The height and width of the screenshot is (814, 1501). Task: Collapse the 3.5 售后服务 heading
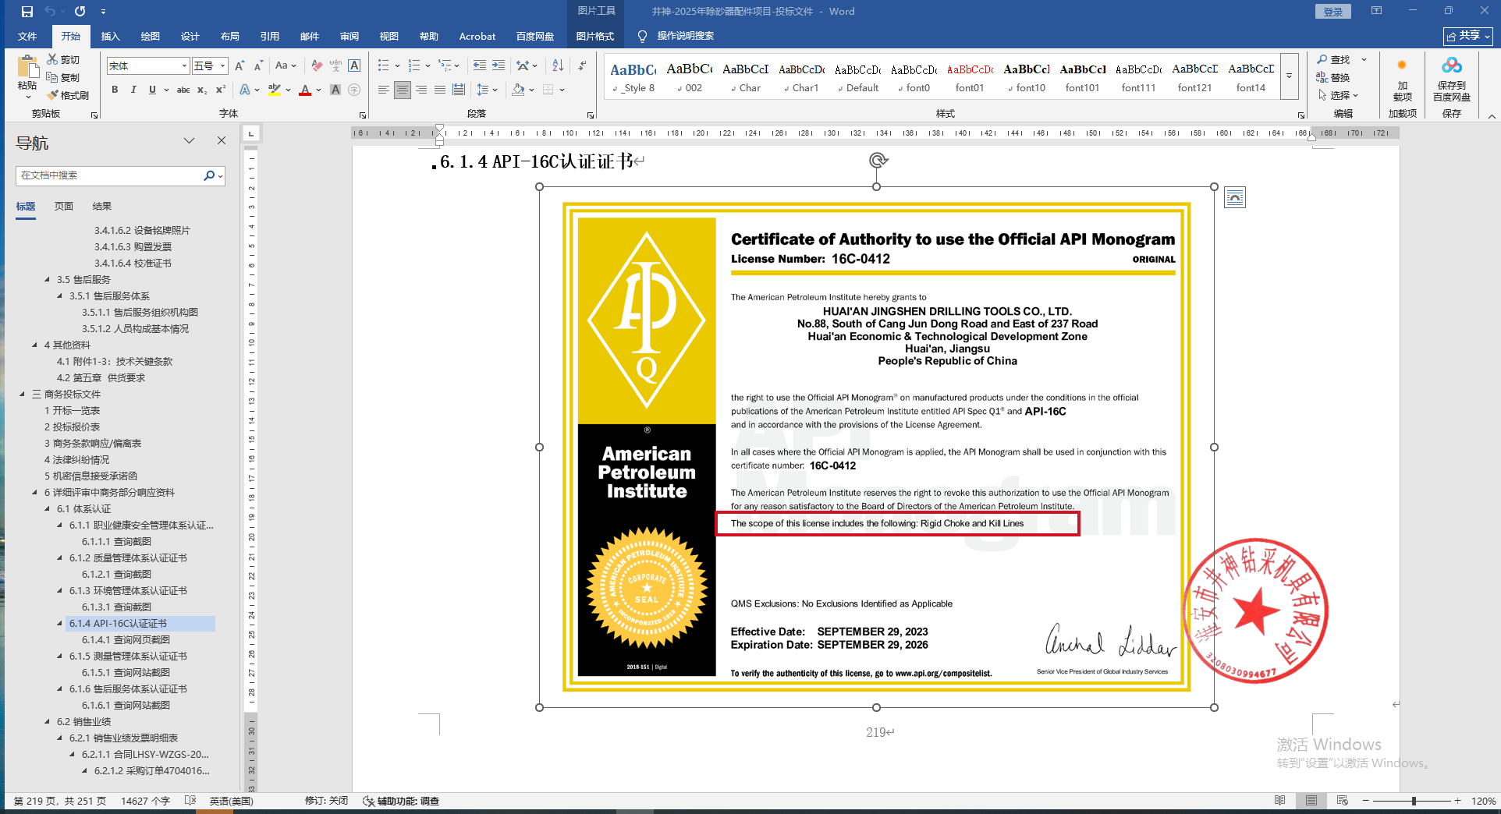pos(48,279)
